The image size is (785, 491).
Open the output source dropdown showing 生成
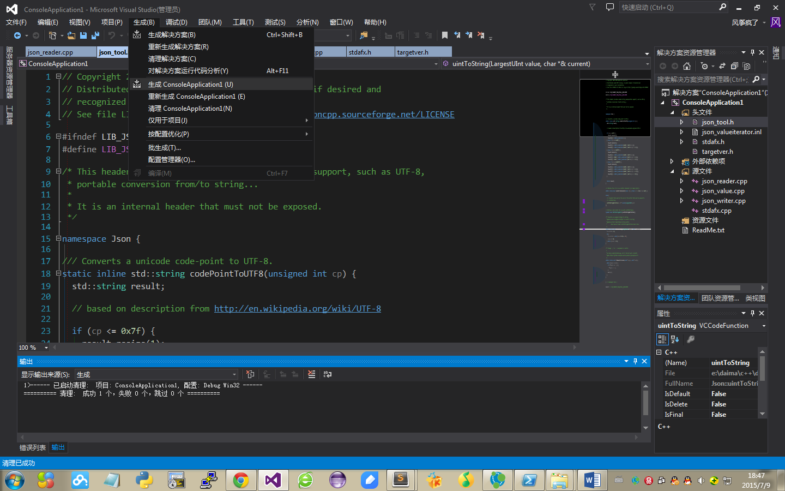pos(156,374)
